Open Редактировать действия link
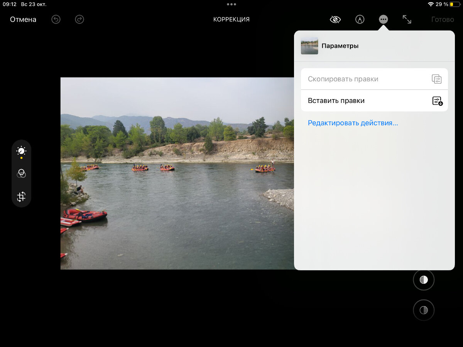The width and height of the screenshot is (463, 347). click(353, 123)
